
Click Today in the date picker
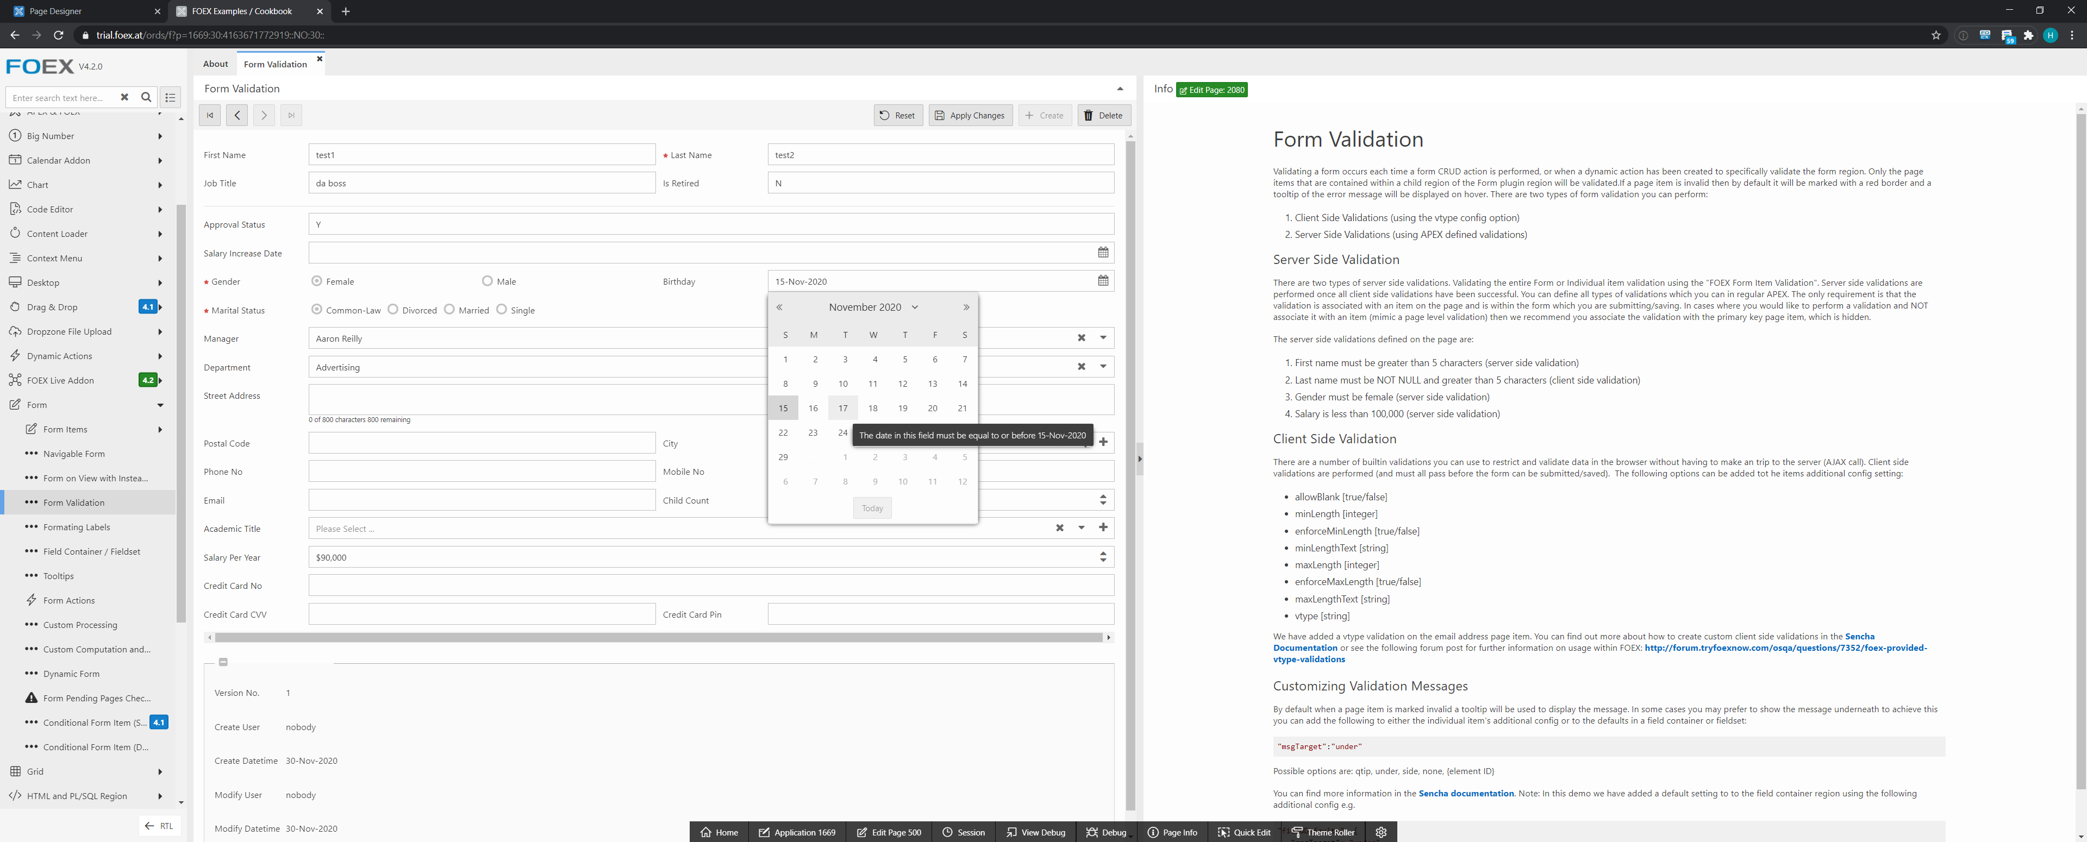(x=872, y=507)
